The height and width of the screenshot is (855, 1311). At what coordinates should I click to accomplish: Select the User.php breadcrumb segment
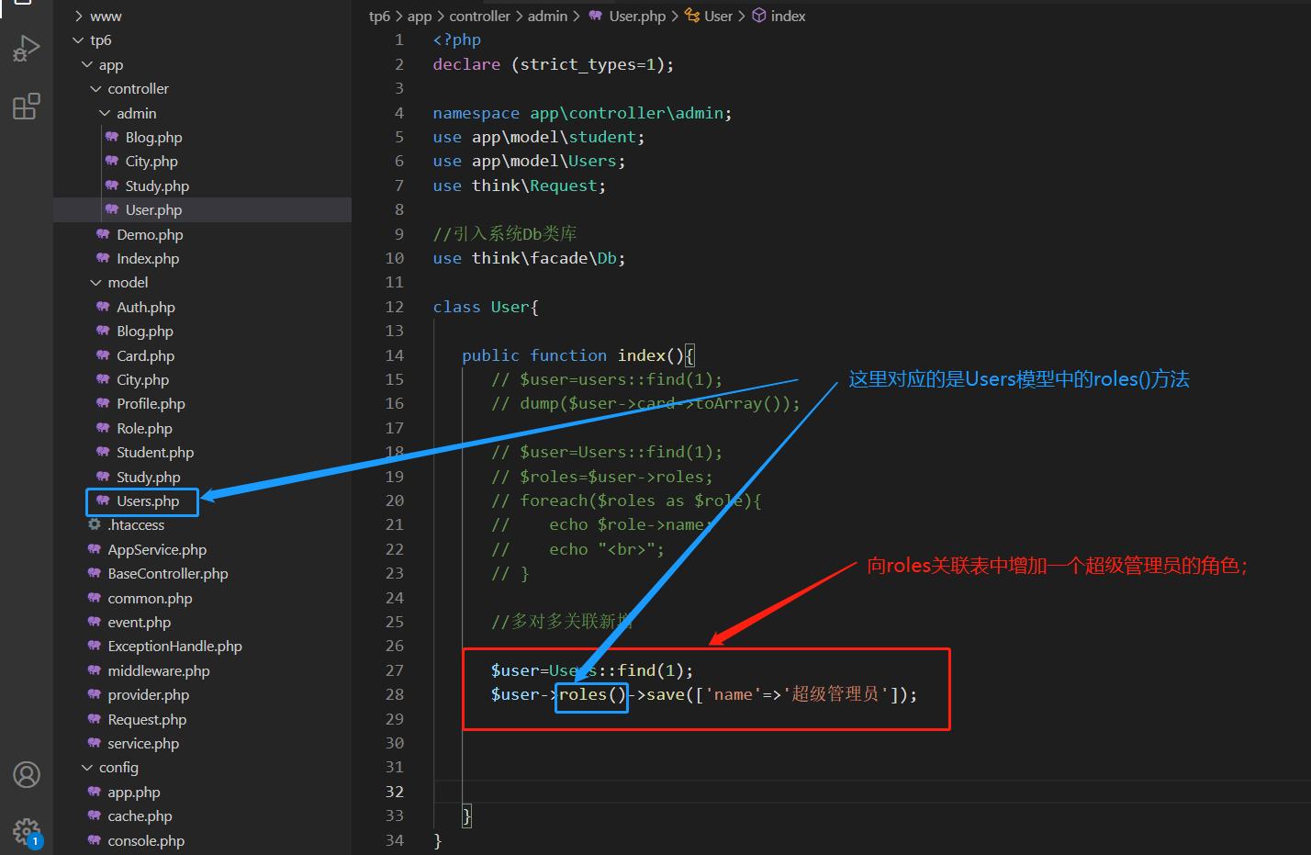[637, 16]
